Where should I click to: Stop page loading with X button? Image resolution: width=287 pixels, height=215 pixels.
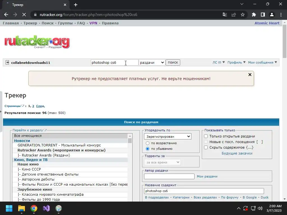click(24, 15)
